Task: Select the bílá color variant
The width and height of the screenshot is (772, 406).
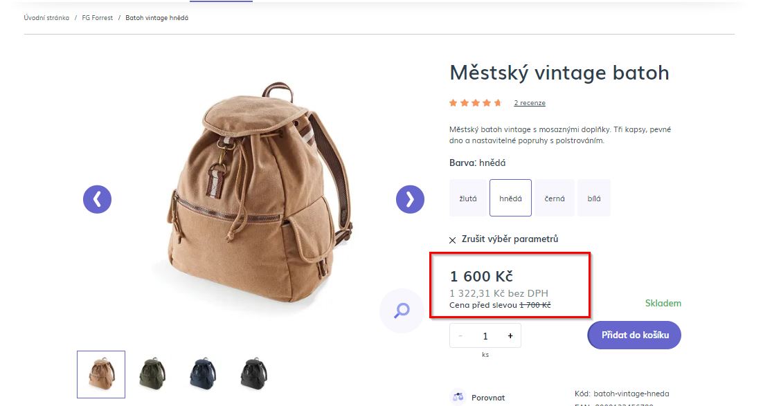Action: click(594, 199)
